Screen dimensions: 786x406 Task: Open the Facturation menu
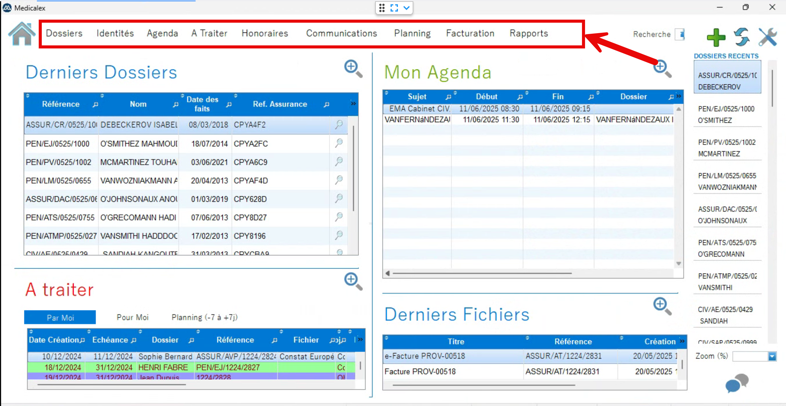point(470,33)
